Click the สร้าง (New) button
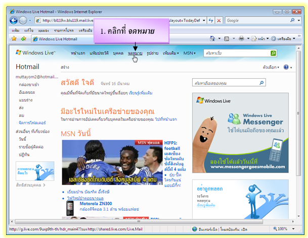The height and width of the screenshot is (238, 308). coord(65,67)
